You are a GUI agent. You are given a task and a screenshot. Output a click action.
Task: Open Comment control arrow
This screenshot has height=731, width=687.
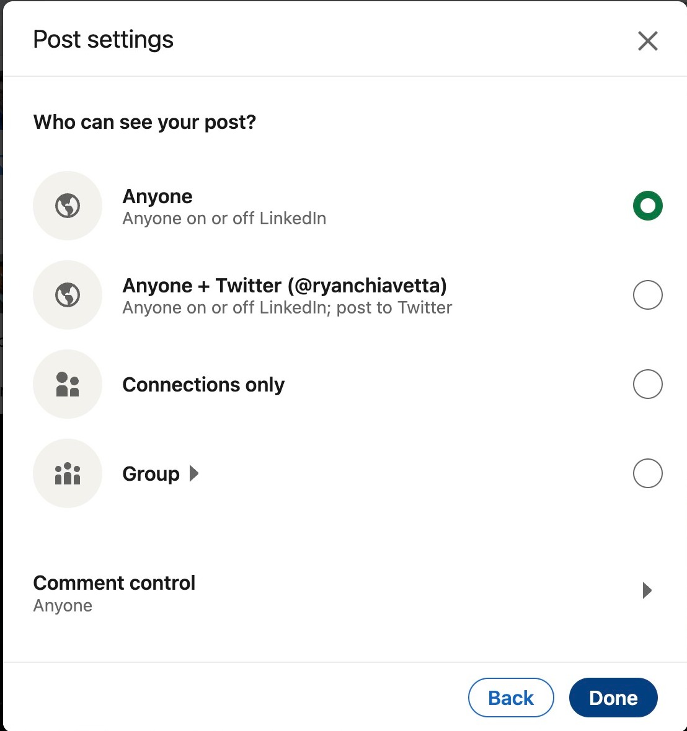coord(647,590)
